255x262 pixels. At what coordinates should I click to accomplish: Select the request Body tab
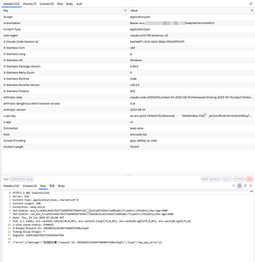click(x=69, y=4)
